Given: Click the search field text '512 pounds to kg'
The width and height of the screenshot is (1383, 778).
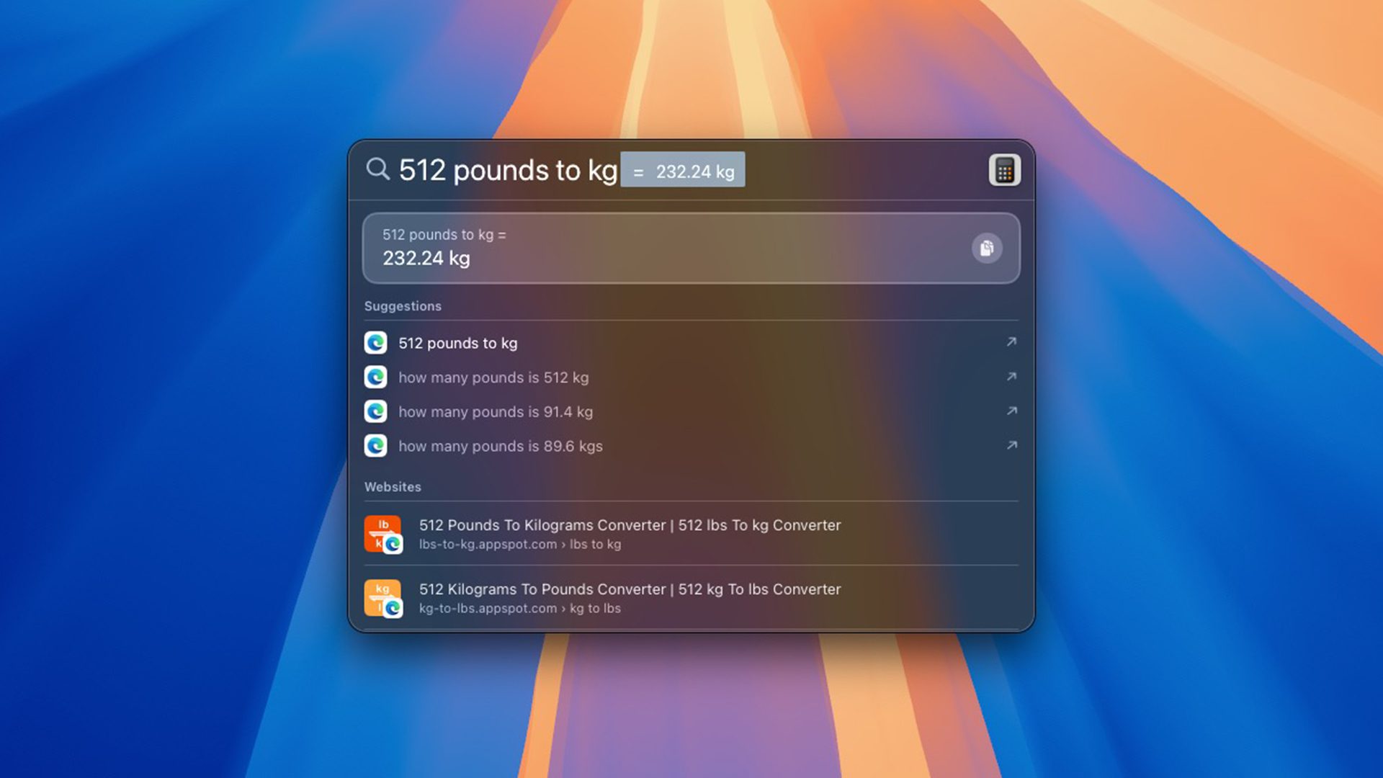Looking at the screenshot, I should 508,171.
